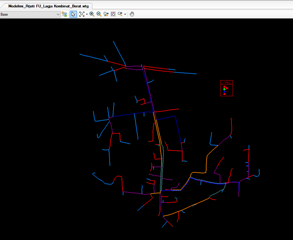Expand the Zoom Previous dropdown arrow
This screenshot has height=240, width=293.
(125, 14)
